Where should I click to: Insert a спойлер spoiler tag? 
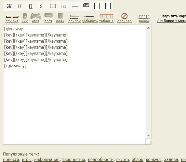(124, 18)
